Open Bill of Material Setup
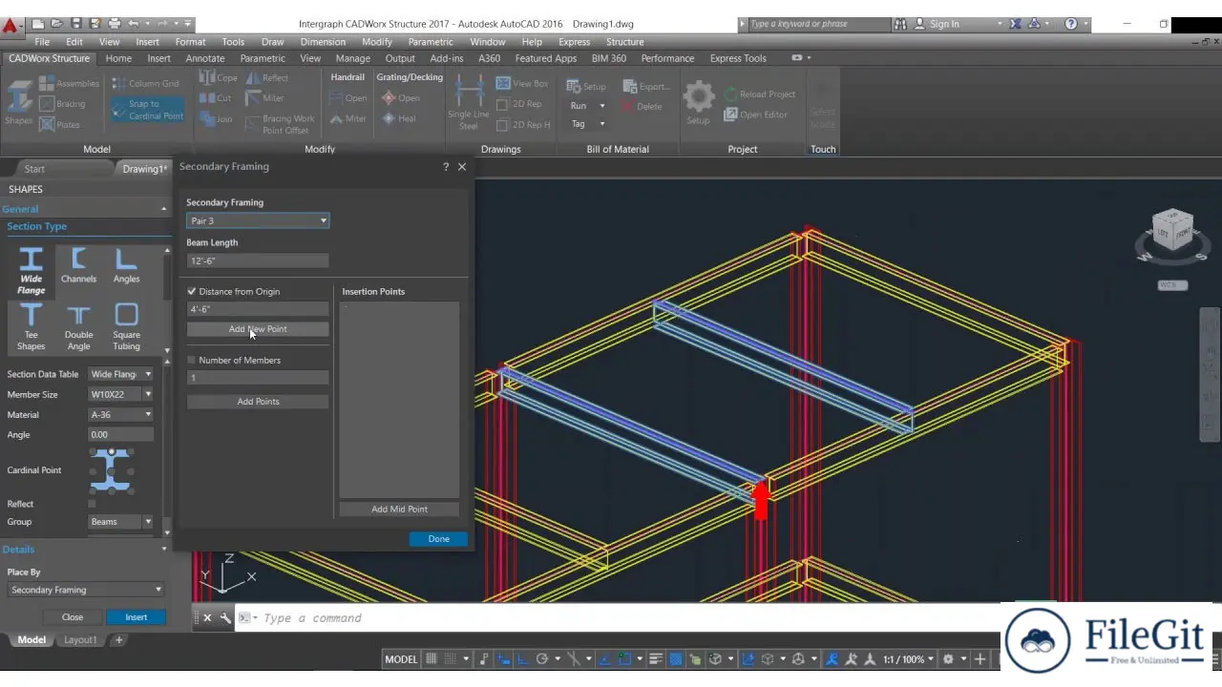Image resolution: width=1222 pixels, height=687 pixels. [586, 86]
